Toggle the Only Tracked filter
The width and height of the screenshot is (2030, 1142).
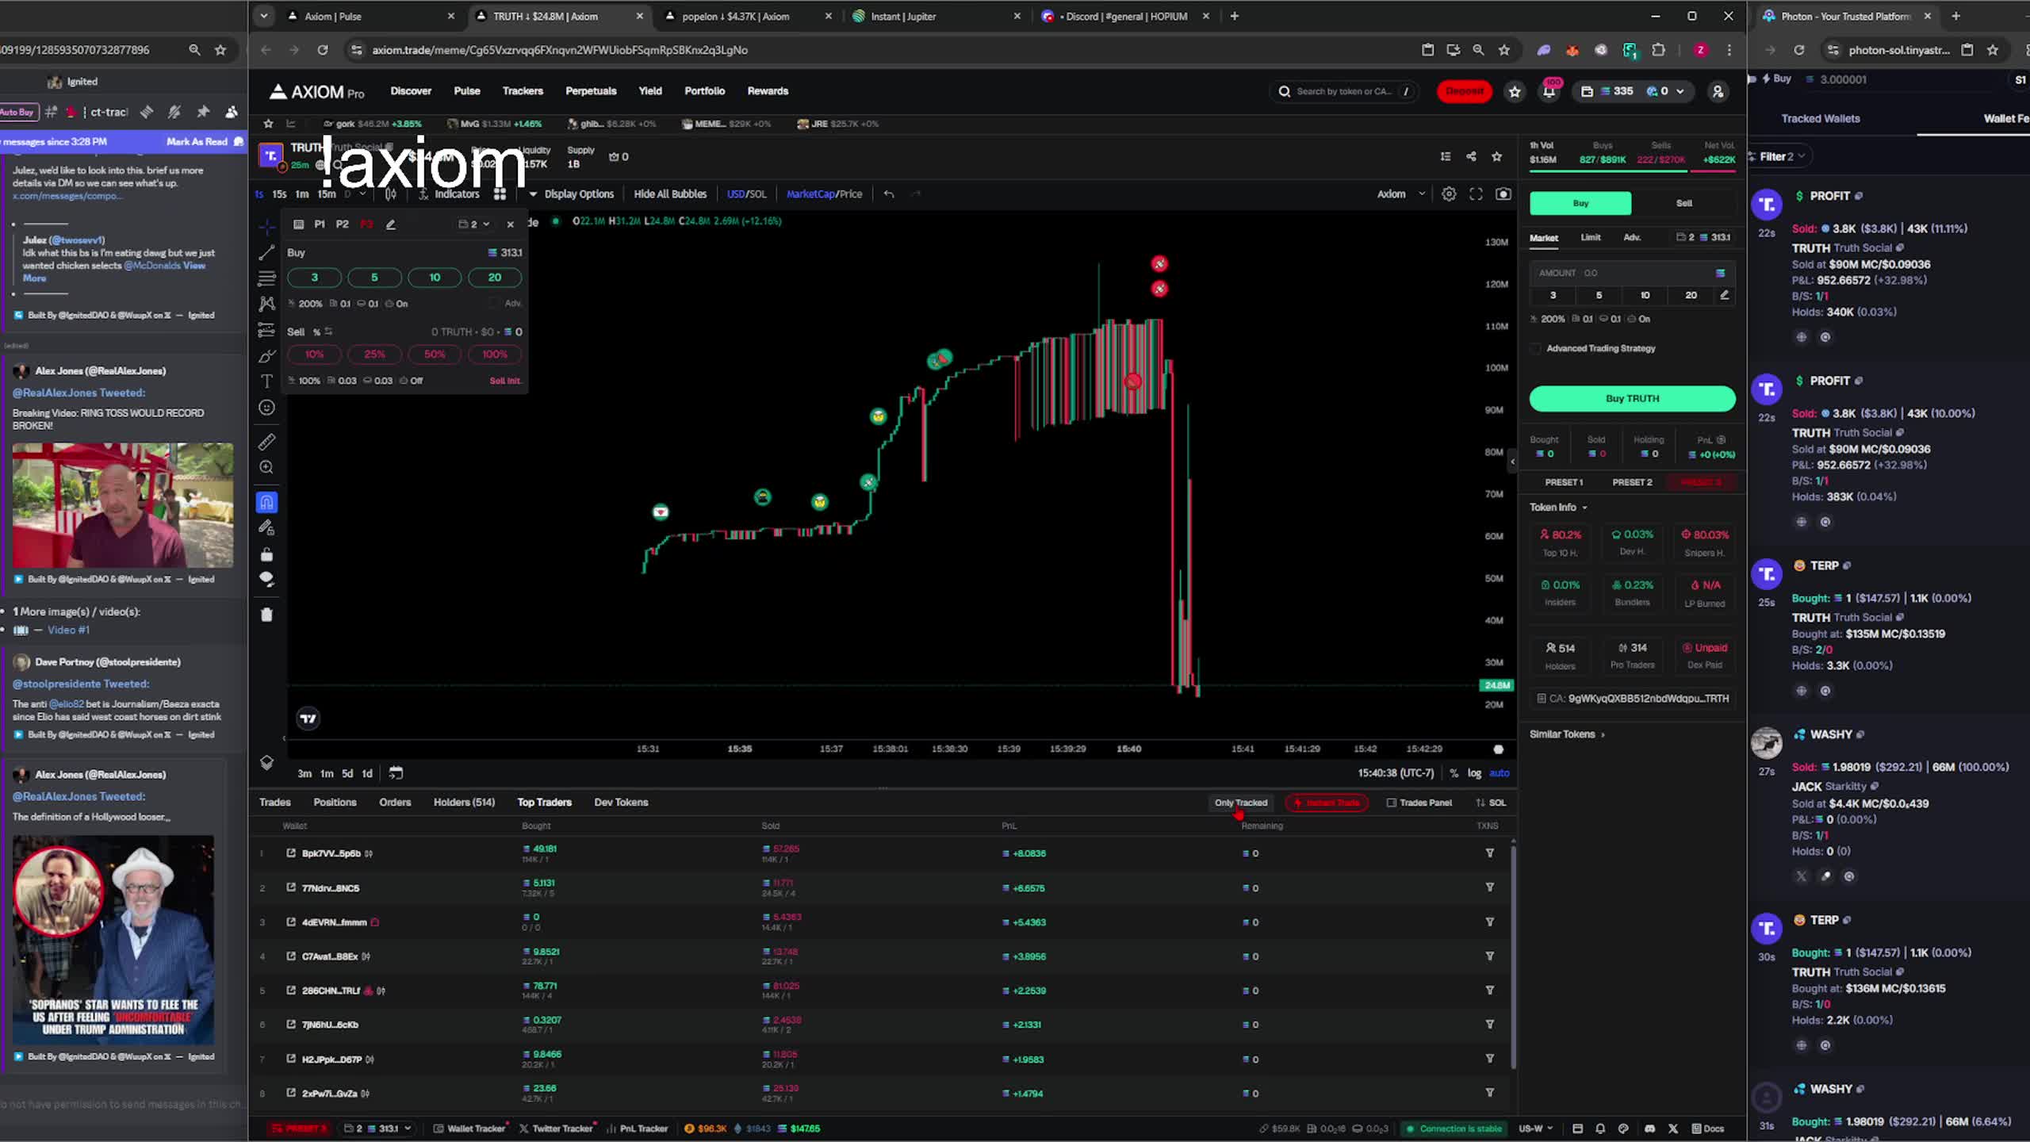click(1240, 803)
